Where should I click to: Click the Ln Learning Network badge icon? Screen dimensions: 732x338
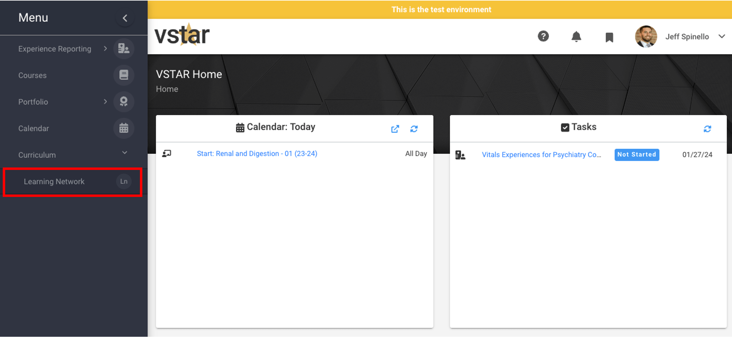click(124, 181)
